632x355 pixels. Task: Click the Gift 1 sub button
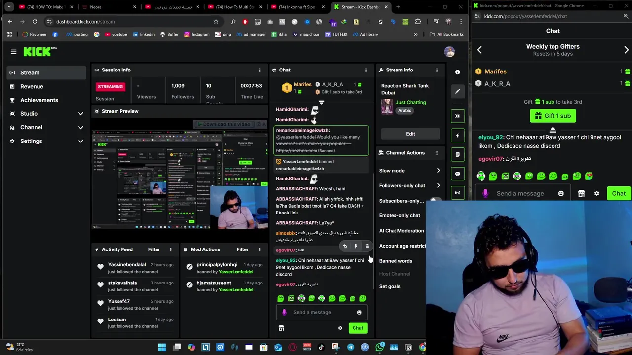tap(553, 116)
